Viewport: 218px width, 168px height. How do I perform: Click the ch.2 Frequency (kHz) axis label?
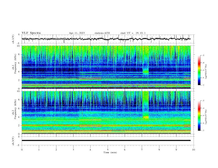click(x=14, y=109)
